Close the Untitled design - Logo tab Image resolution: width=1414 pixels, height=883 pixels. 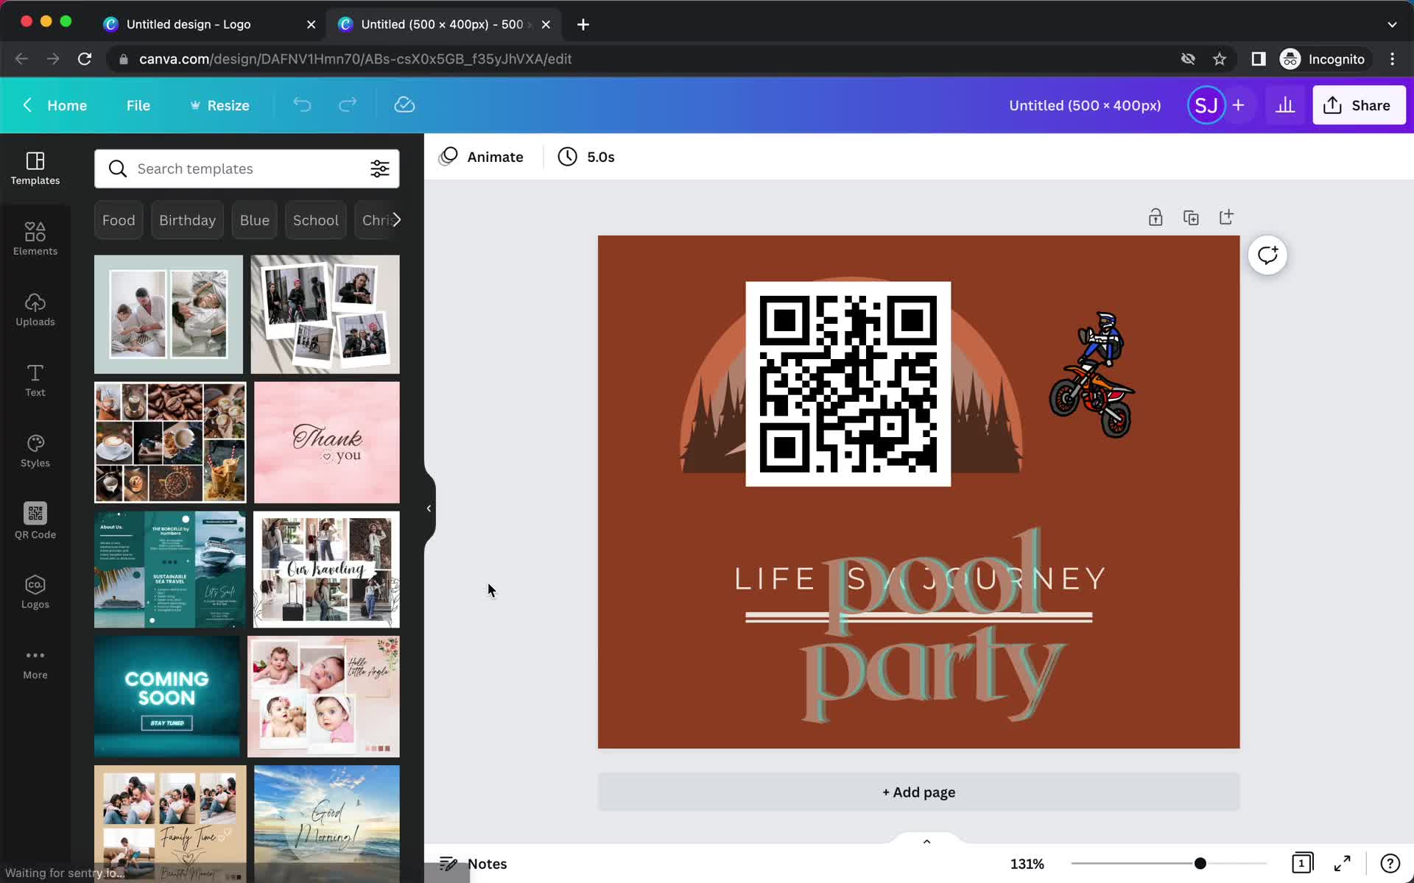(311, 24)
